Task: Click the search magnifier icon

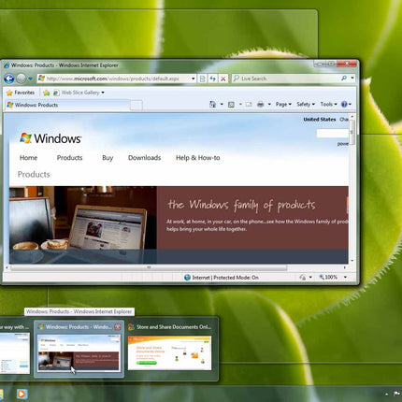Action: 344,79
